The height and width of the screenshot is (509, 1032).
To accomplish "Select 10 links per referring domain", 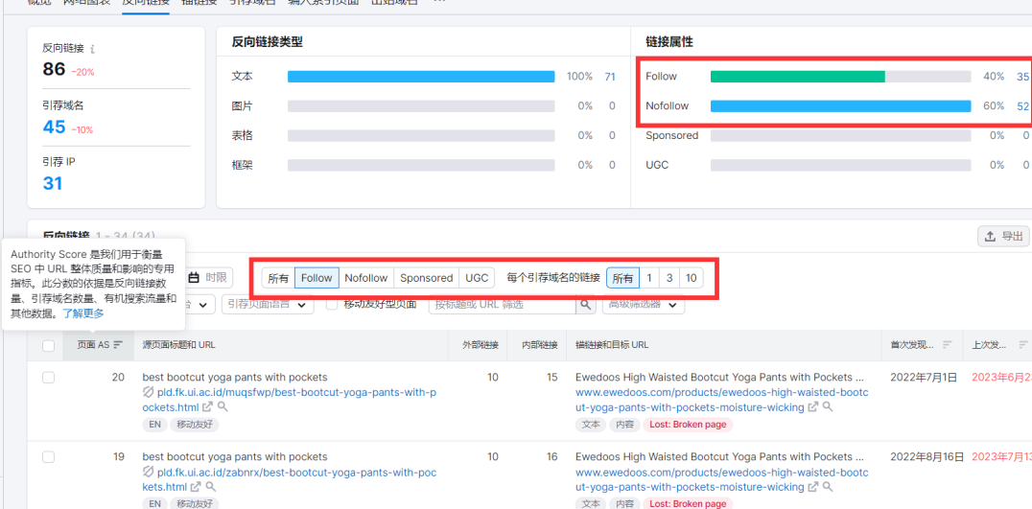I will pos(692,278).
